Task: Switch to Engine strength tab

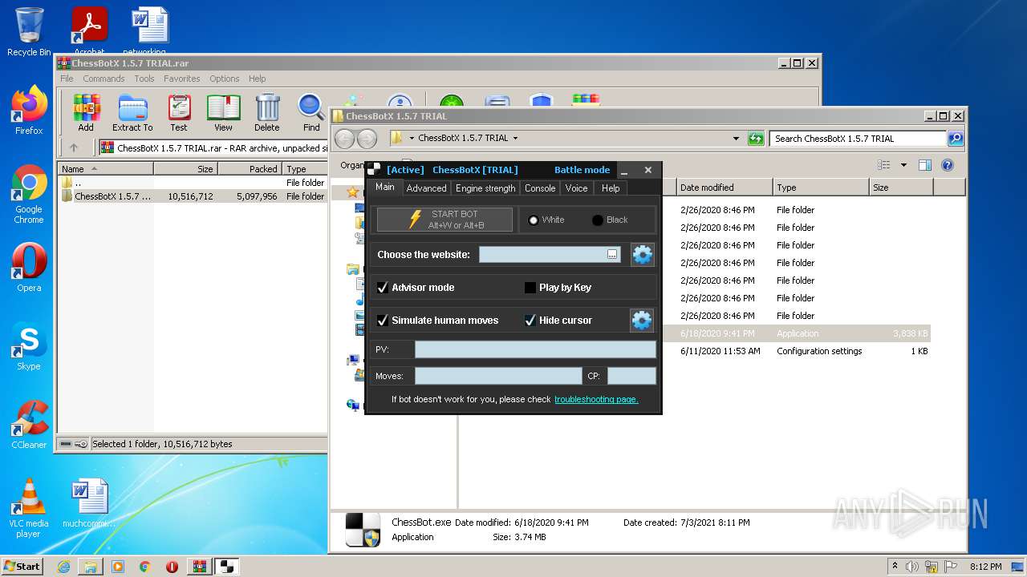Action: point(485,188)
